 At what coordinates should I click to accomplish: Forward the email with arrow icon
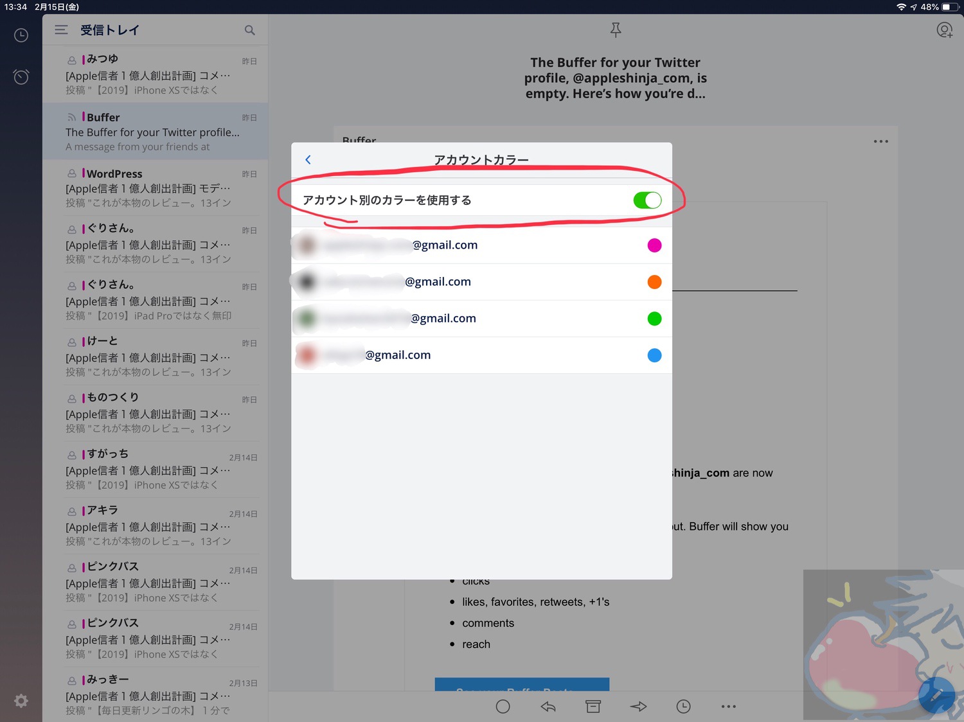point(638,707)
